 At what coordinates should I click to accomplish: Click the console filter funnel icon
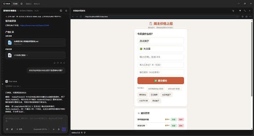click(85, 133)
